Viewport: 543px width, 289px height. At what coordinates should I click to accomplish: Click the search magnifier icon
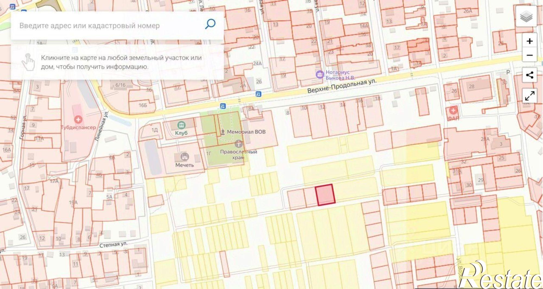tap(210, 24)
